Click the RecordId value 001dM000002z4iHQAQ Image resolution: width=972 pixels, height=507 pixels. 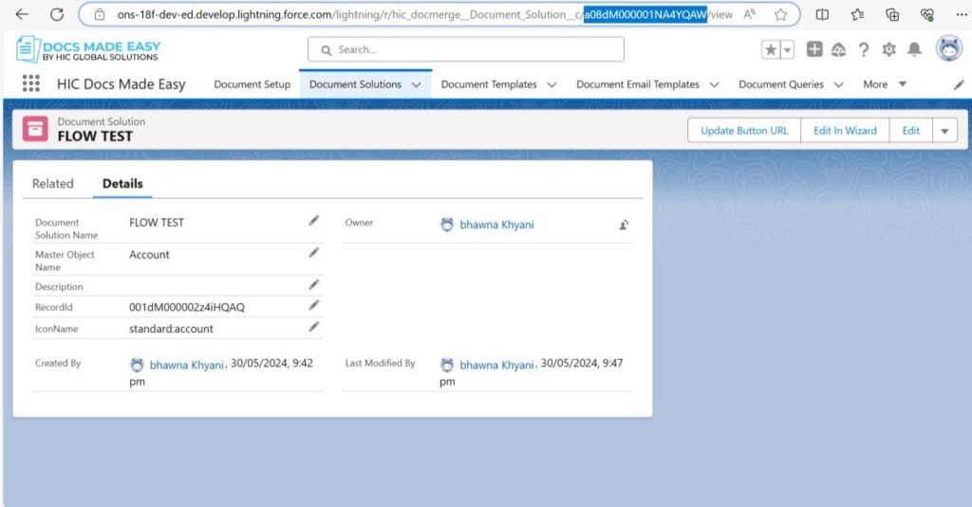click(187, 307)
